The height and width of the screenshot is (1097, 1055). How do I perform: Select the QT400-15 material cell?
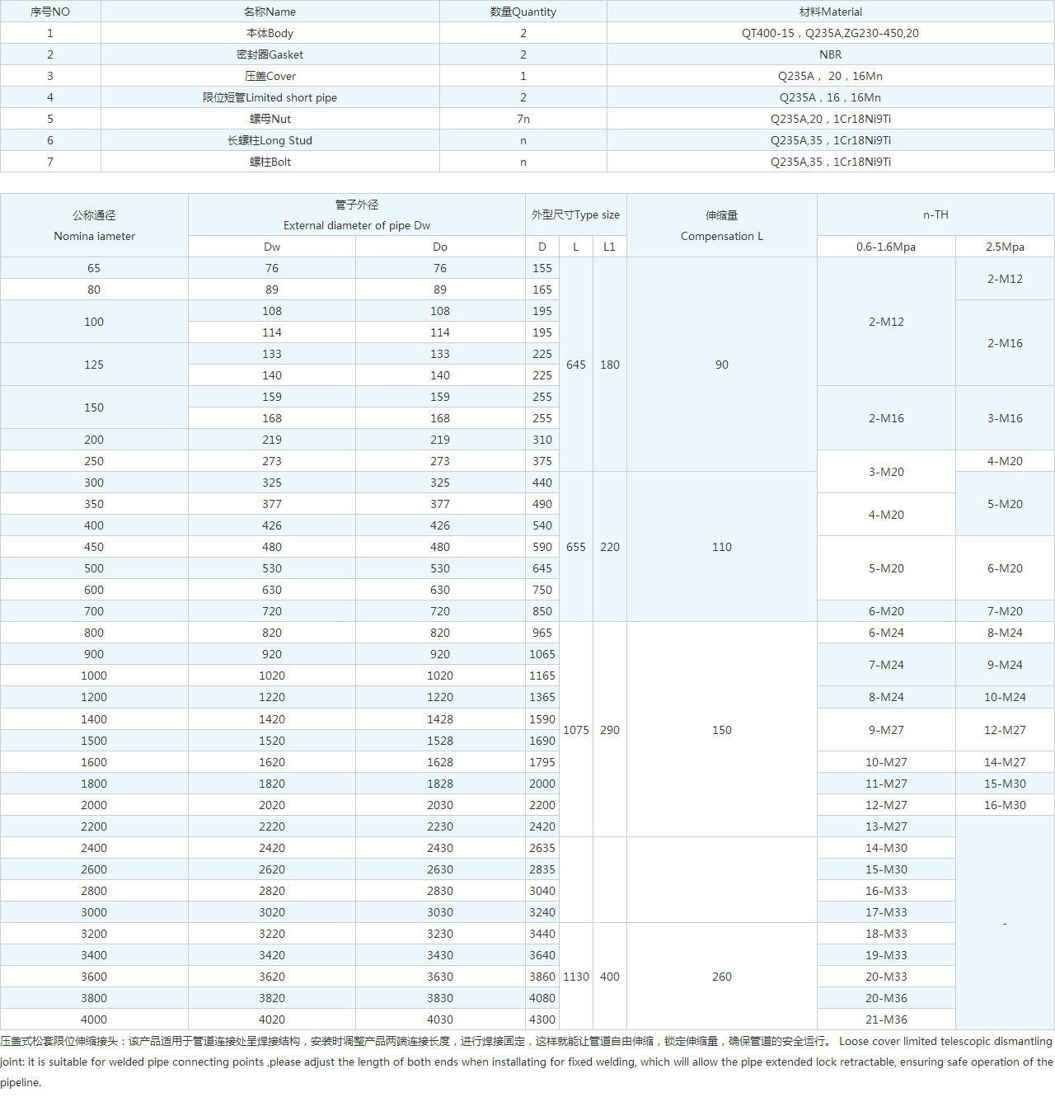click(x=830, y=33)
